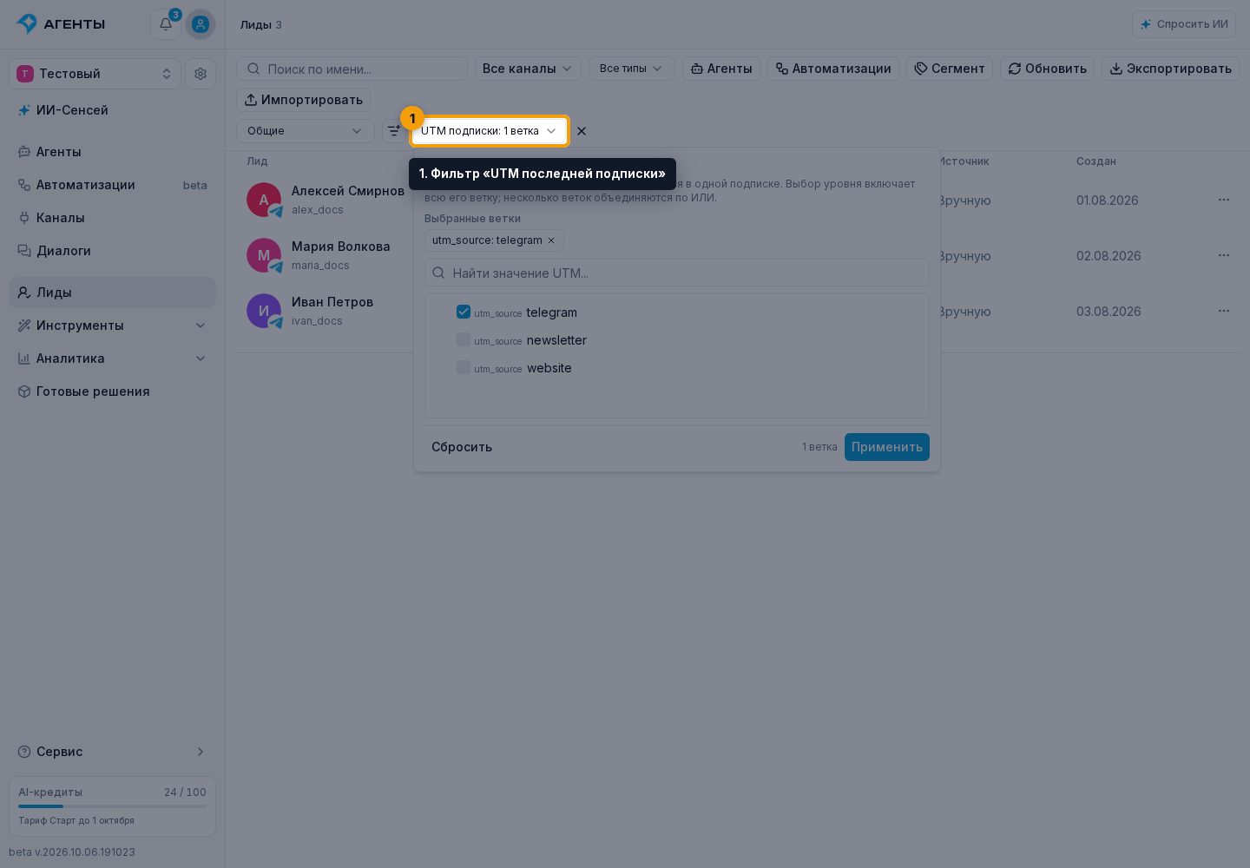Click avatar of Мария Волкова
The image size is (1250, 868).
(x=264, y=255)
